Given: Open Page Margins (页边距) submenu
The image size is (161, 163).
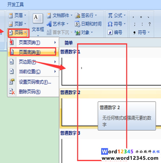Looking at the screenshot, I should pyautogui.click(x=33, y=62).
